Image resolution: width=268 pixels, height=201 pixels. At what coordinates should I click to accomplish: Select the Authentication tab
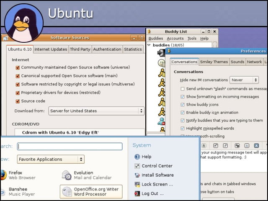click(x=107, y=49)
